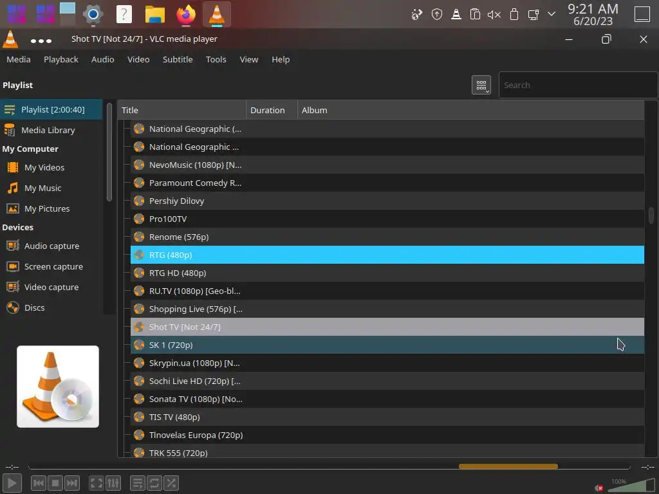Click the playback seek bar
This screenshot has height=494, width=659.
click(x=329, y=467)
